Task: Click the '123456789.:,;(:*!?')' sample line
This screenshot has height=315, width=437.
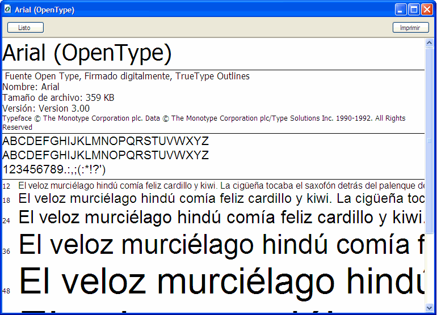Action: (54, 170)
